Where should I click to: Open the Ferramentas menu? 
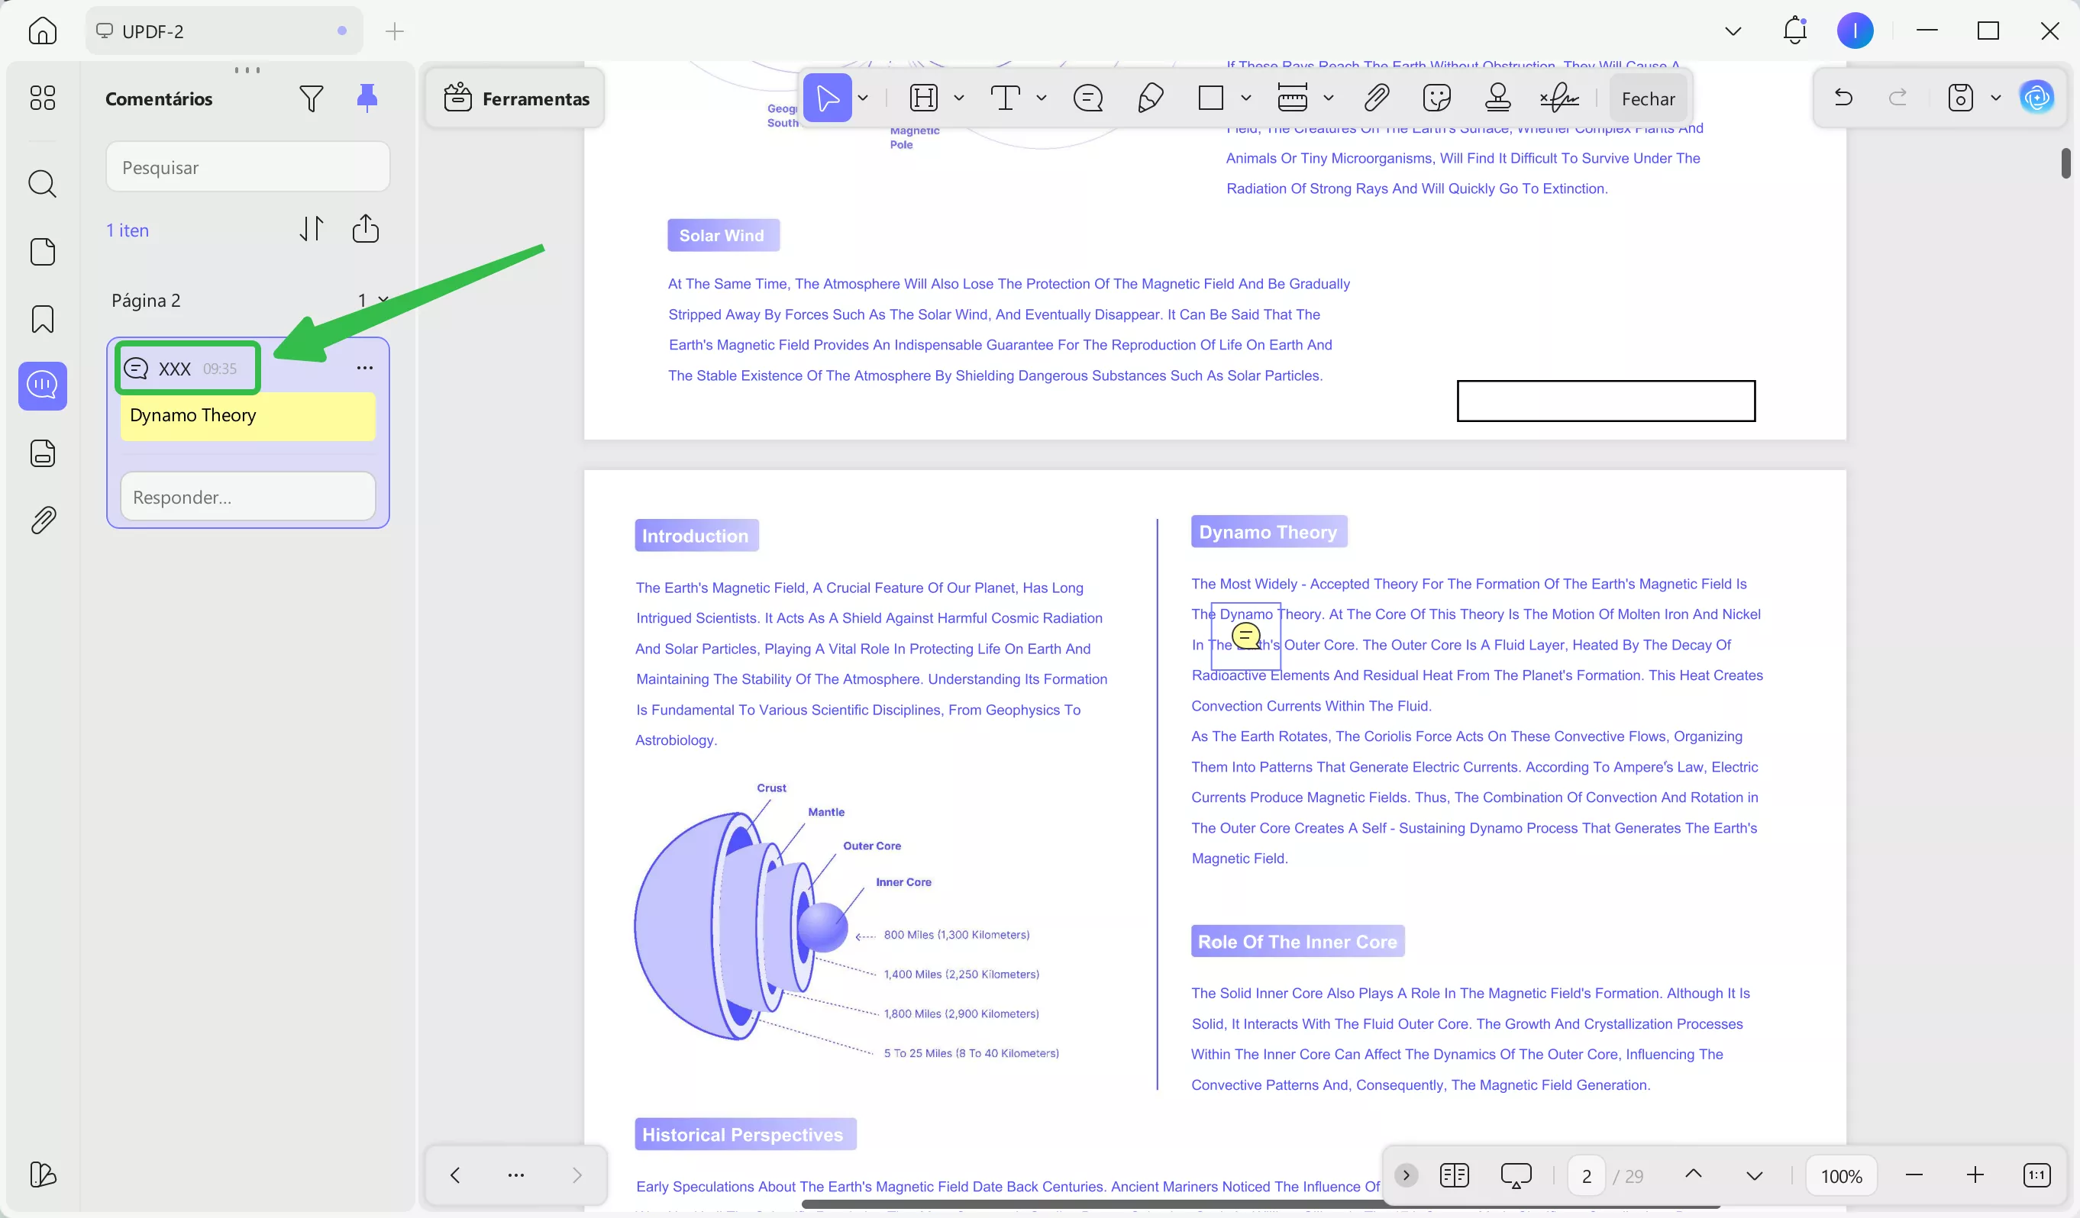(x=517, y=98)
